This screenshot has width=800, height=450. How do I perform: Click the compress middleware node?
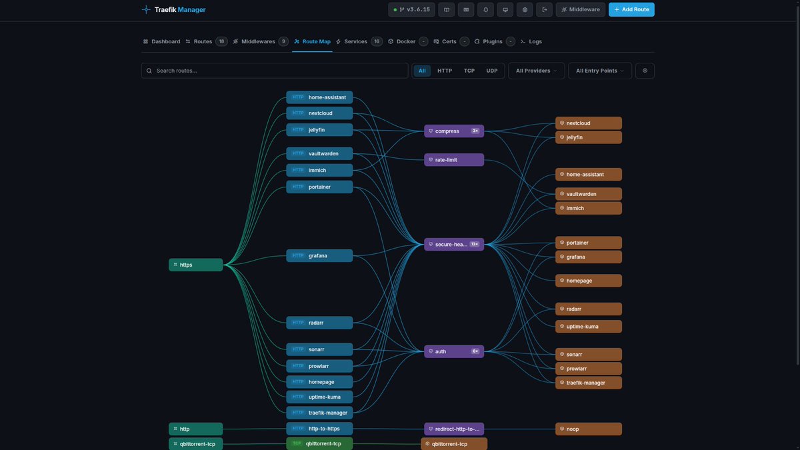click(454, 131)
